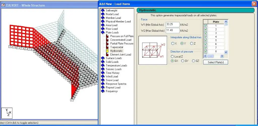The width and height of the screenshot is (258, 126).
Task: Uncheck the checkbox for plate 5
Action: [x=206, y=40]
